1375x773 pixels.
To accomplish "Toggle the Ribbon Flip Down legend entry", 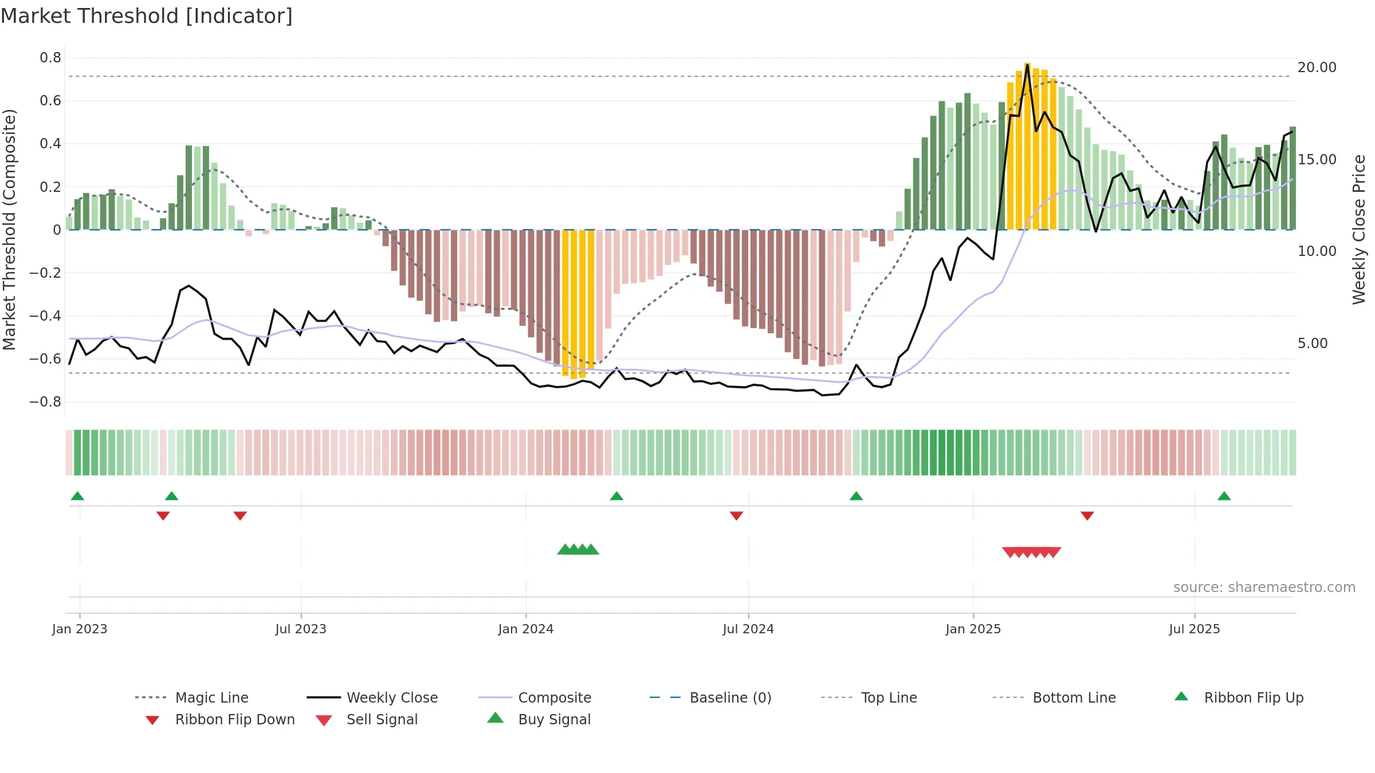I will pos(219,719).
